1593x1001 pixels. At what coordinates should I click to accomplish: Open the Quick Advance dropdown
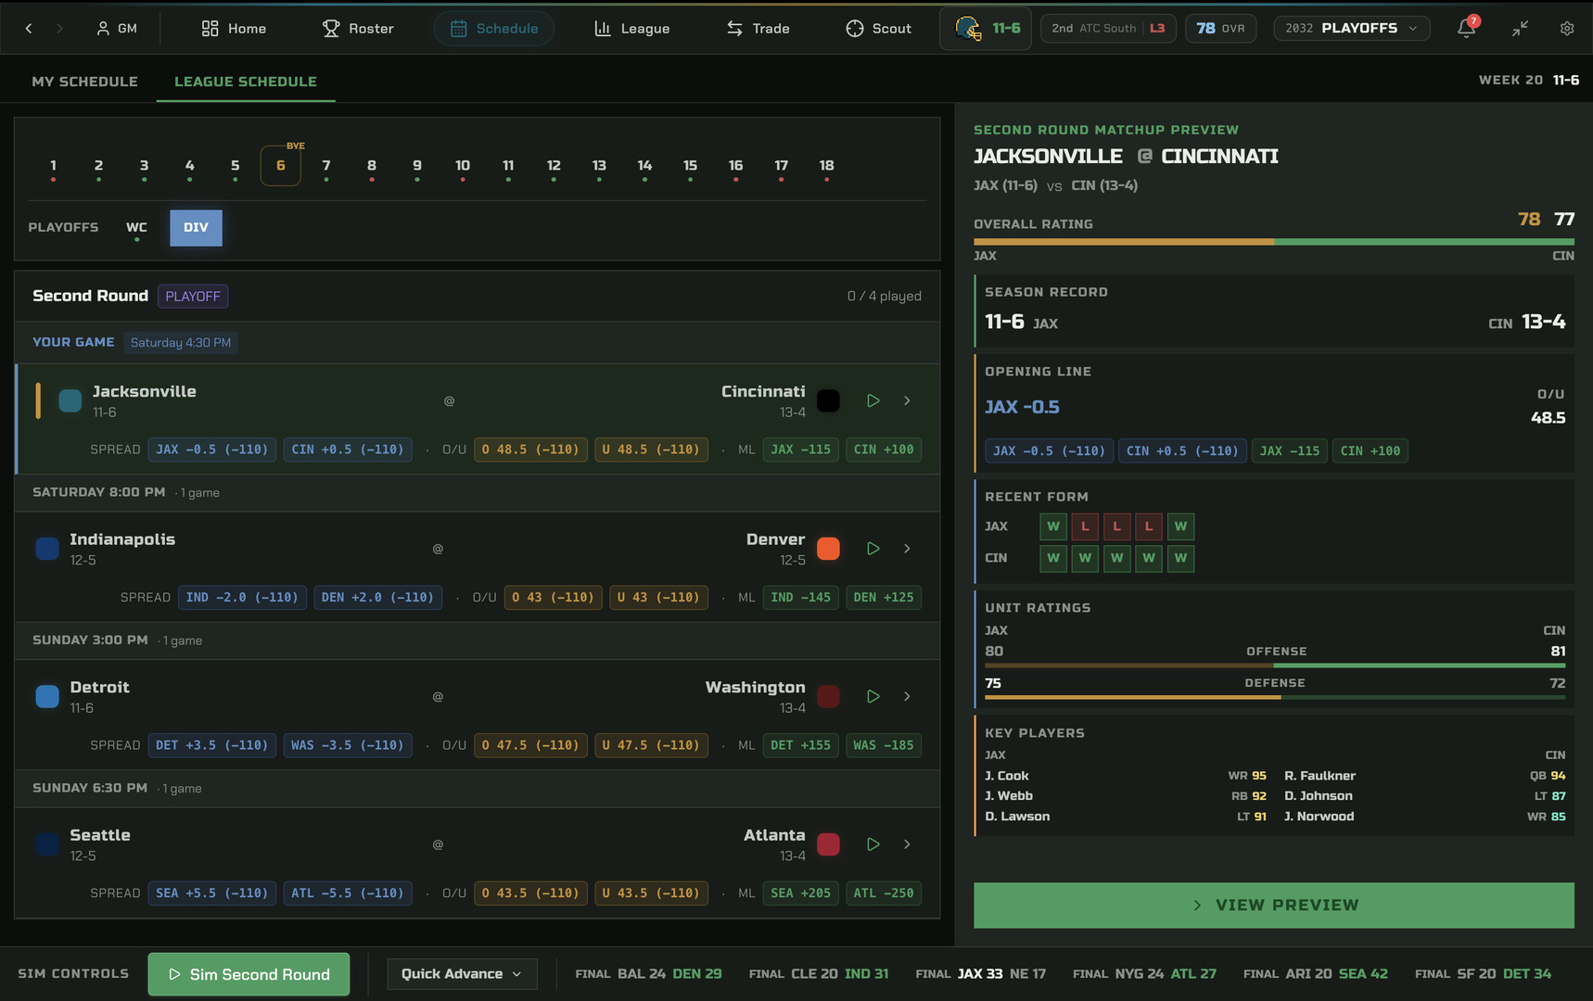pos(461,974)
